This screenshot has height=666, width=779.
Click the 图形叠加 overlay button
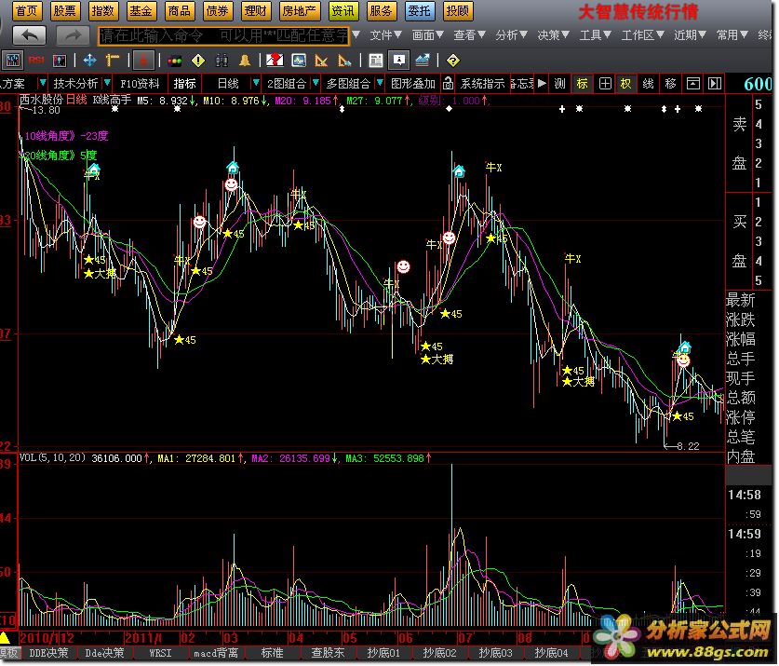click(x=413, y=84)
